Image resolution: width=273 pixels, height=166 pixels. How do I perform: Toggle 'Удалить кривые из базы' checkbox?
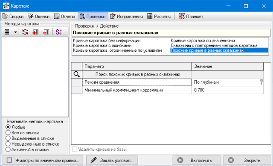coord(75,149)
